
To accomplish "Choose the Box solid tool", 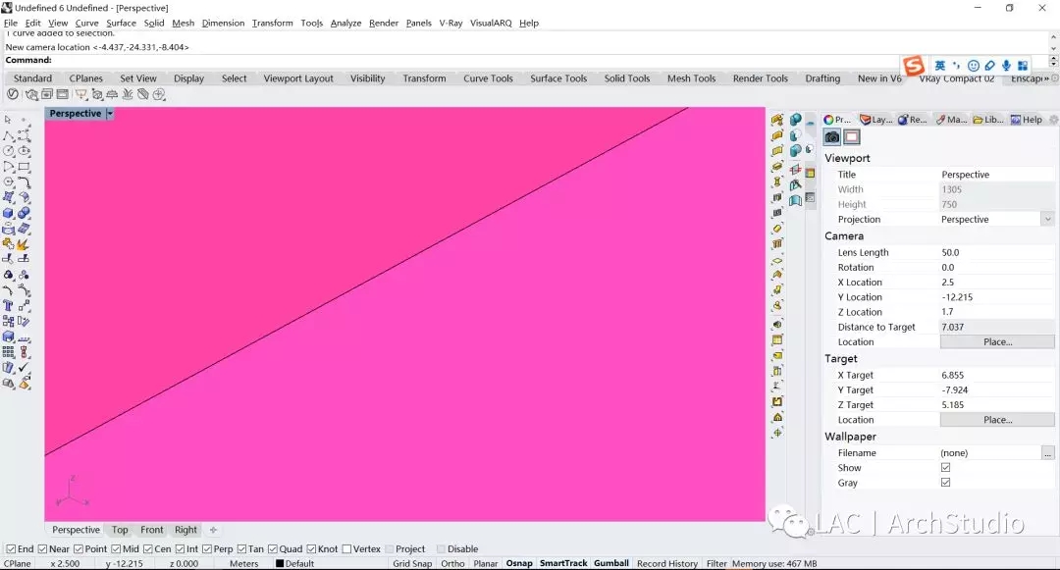I will point(8,213).
